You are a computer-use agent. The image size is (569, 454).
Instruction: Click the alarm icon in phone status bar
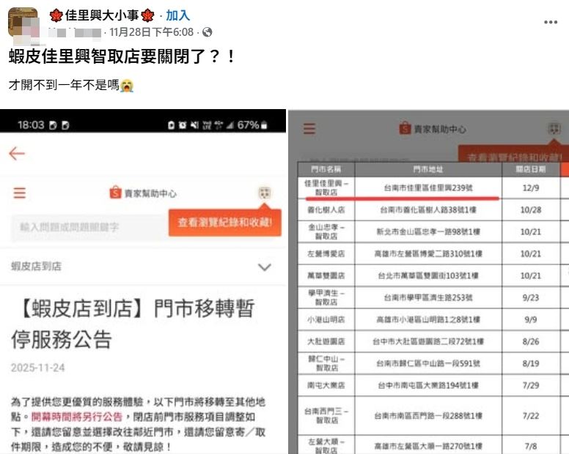(183, 125)
